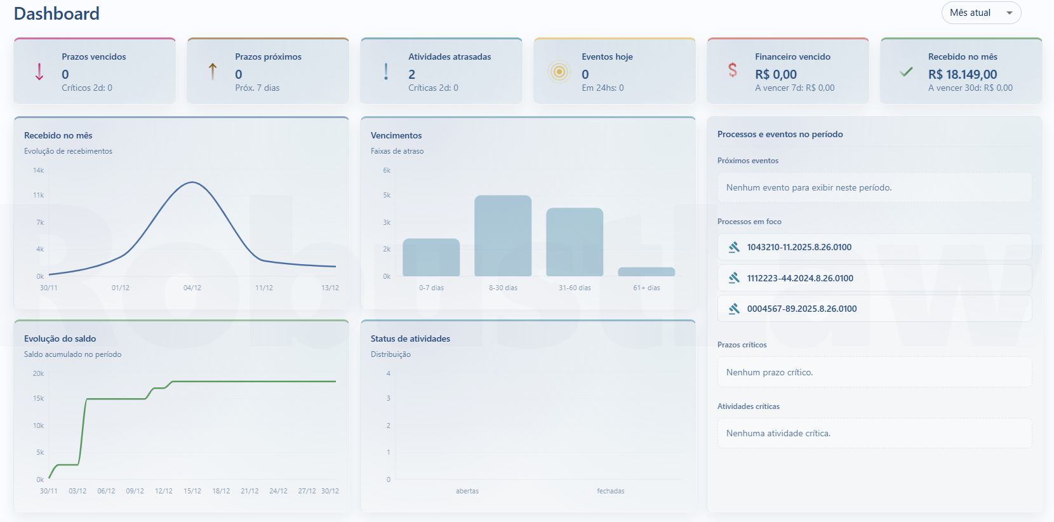
Task: Click the down arrow icon in Prazos vencidos
Action: click(x=39, y=72)
